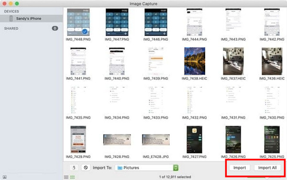Click the IMG_7426.PNG file name
The image size is (287, 180).
233,157
